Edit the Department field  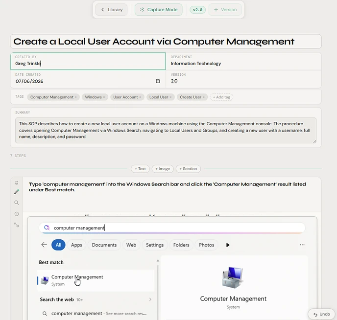click(x=244, y=61)
